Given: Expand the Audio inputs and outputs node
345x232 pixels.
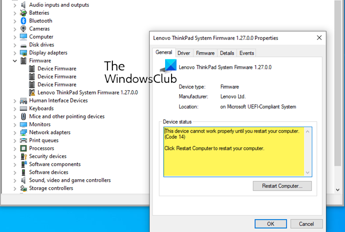Looking at the screenshot, I should pos(14,5).
